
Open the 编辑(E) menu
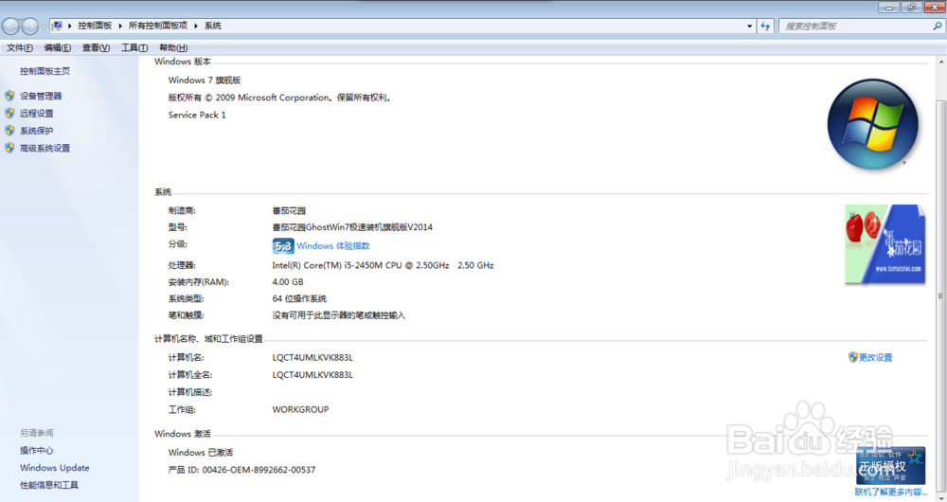tap(58, 47)
